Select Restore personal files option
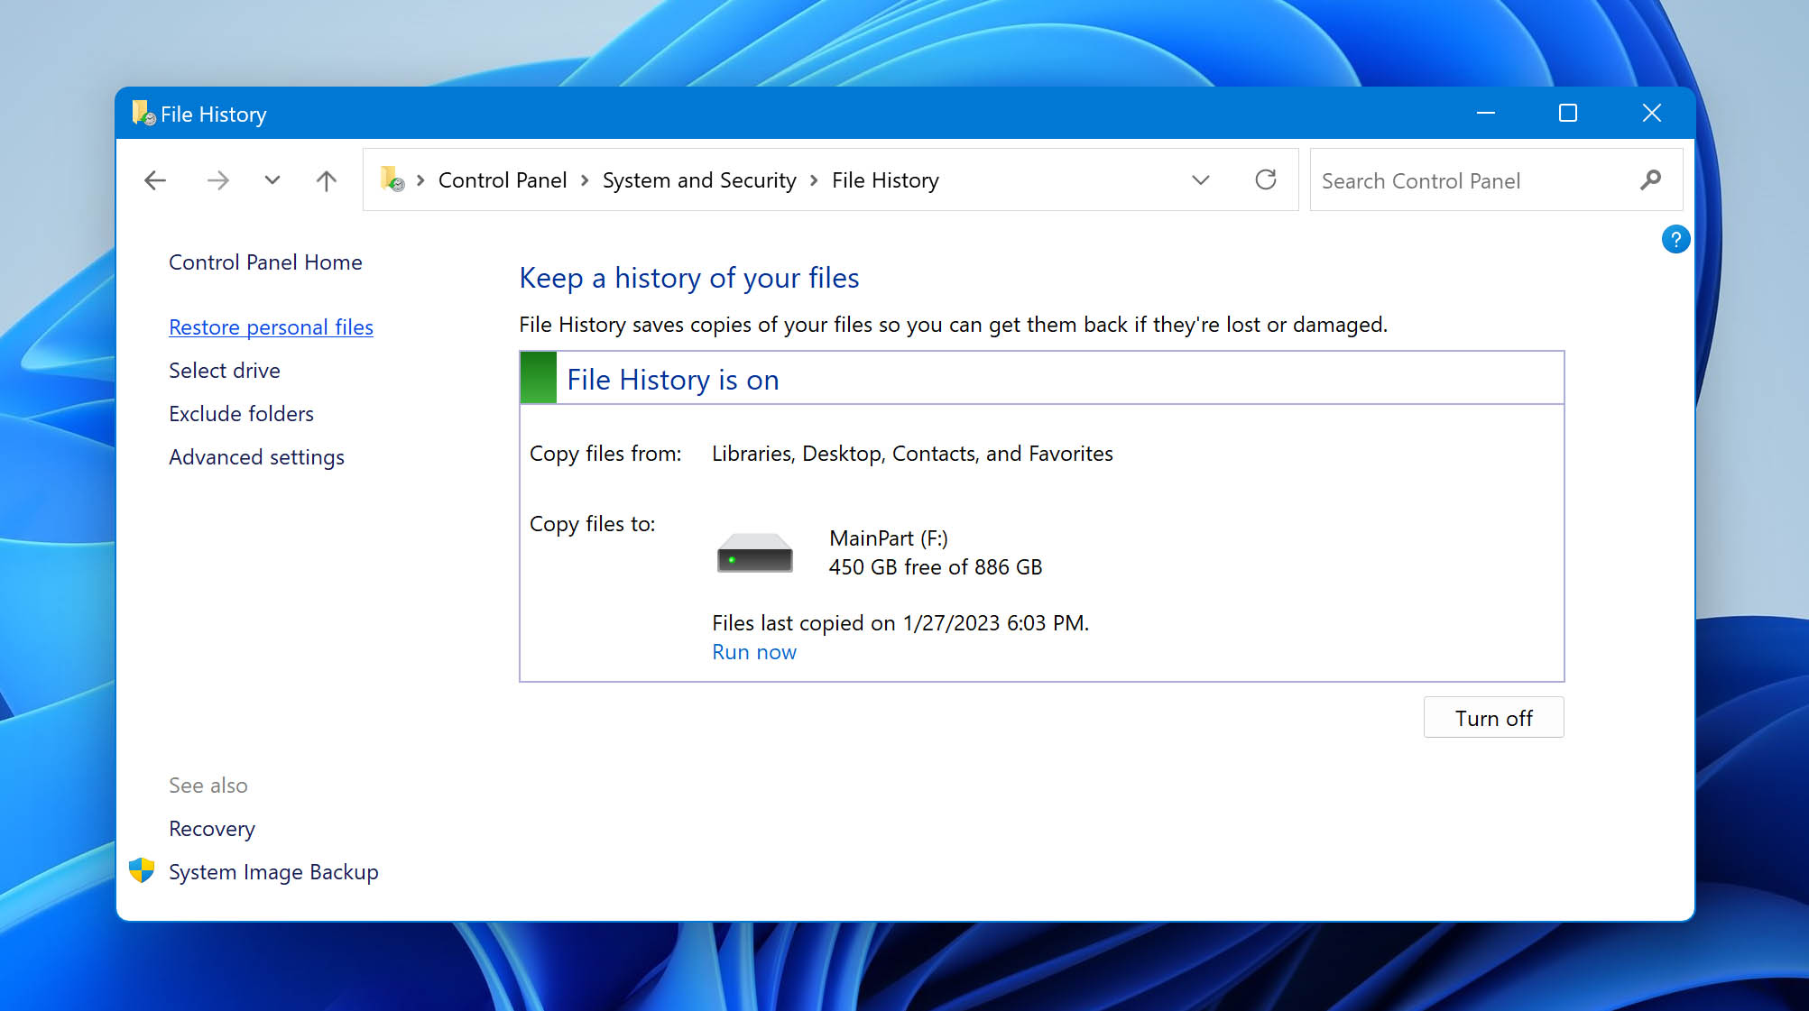This screenshot has height=1011, width=1809. point(271,326)
